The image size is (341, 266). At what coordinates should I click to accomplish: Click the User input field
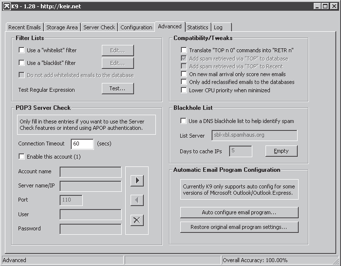pos(91,215)
